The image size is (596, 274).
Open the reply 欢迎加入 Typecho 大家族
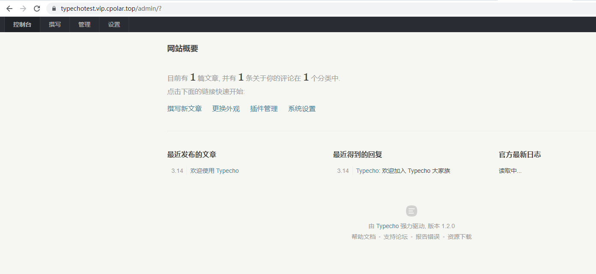403,170
